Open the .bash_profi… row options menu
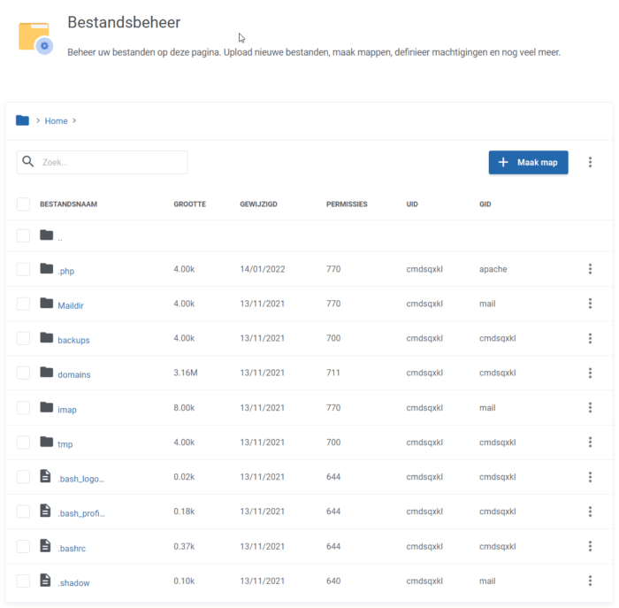 pos(590,512)
